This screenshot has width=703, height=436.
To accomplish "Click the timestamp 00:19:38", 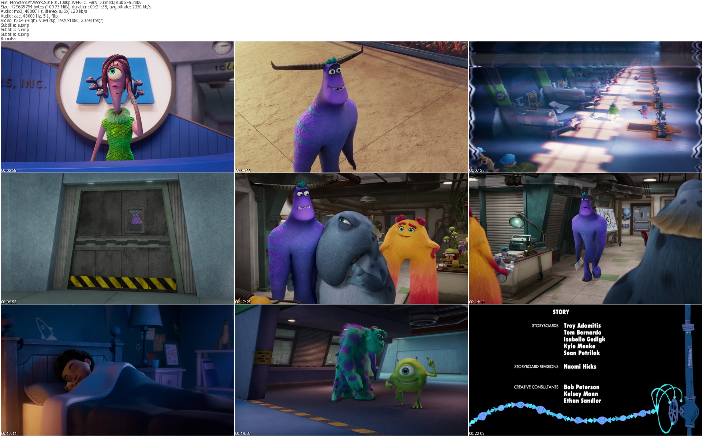I will 243,433.
